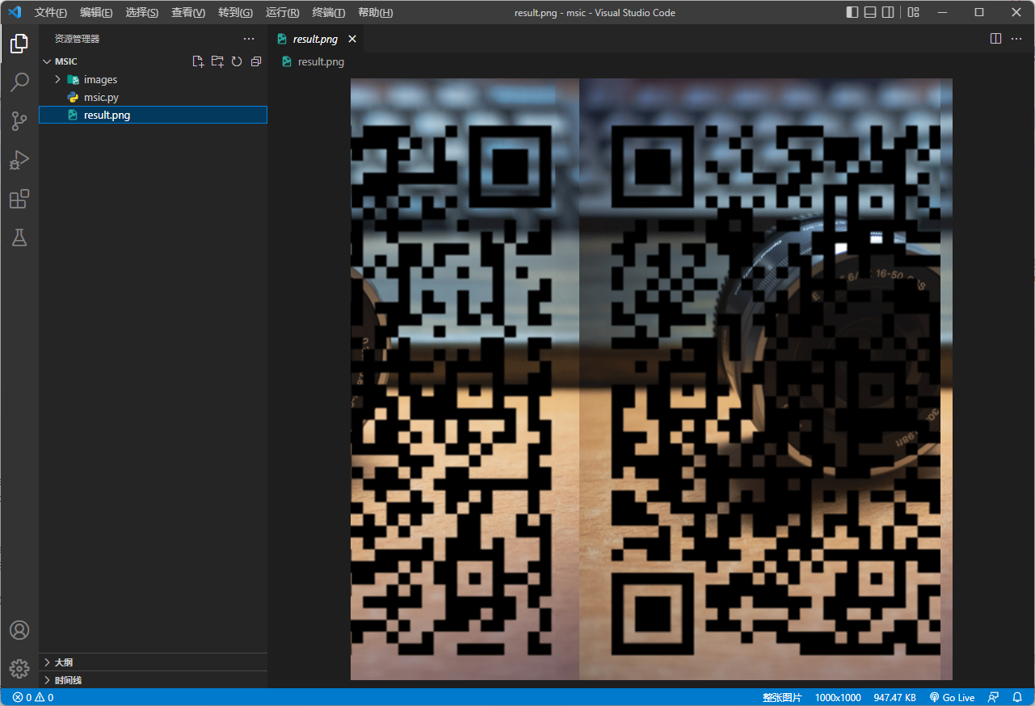This screenshot has height=706, width=1035.
Task: Open the Manage gear menu
Action: [19, 669]
